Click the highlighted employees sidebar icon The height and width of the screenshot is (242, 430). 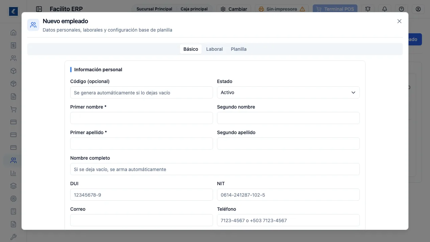[x=13, y=160]
